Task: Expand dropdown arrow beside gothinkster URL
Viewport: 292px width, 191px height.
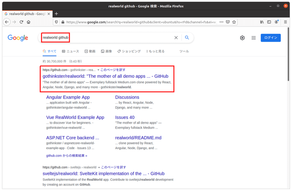Action: (98, 70)
